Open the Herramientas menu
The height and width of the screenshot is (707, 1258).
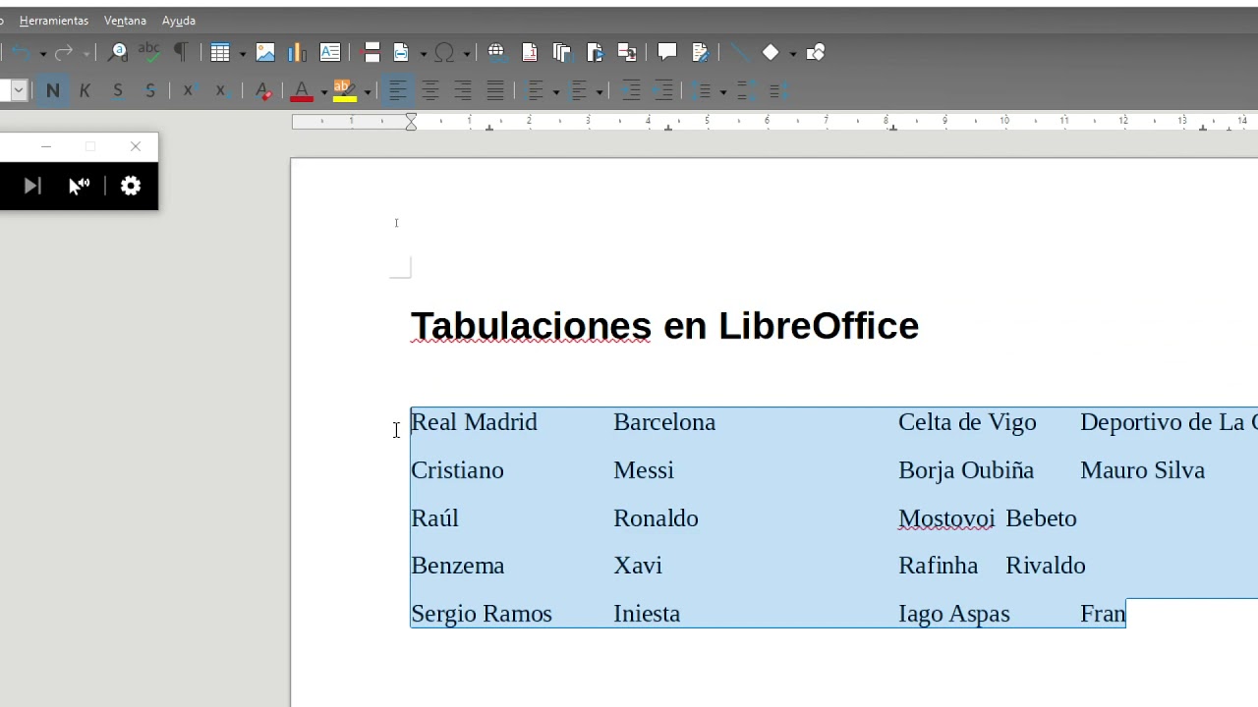pyautogui.click(x=54, y=21)
